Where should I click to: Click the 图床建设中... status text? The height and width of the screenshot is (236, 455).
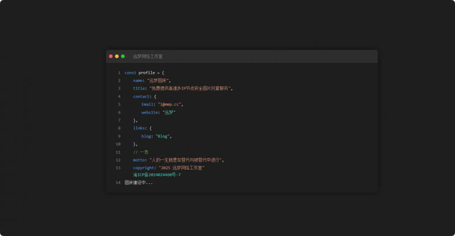pyautogui.click(x=139, y=183)
